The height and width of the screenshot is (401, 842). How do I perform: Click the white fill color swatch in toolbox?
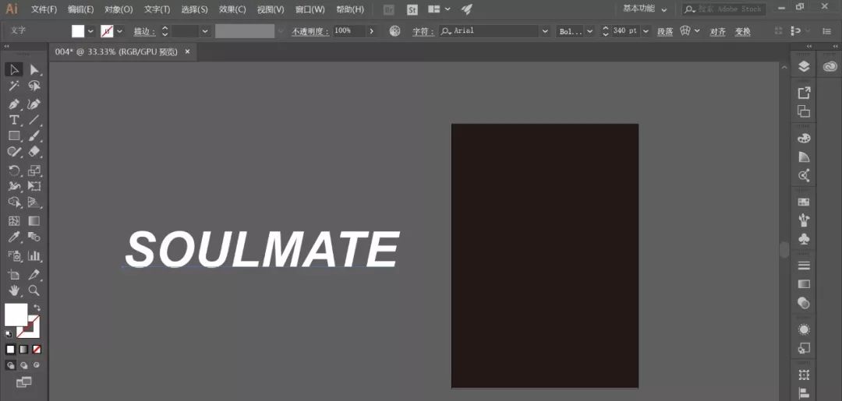click(15, 314)
